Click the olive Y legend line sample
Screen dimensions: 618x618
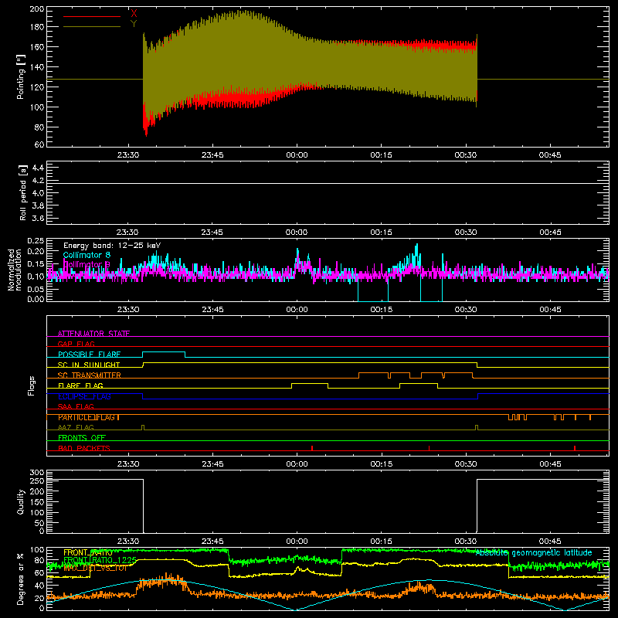point(92,27)
